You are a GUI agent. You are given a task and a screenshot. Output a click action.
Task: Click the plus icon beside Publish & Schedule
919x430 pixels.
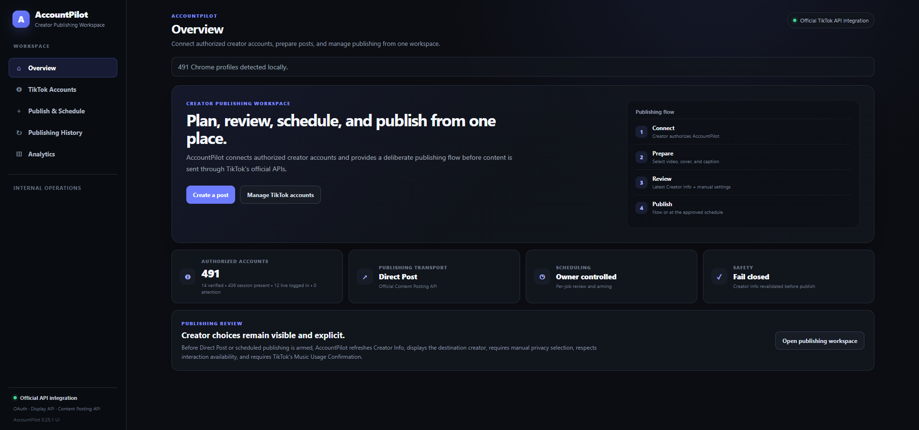[x=19, y=111]
